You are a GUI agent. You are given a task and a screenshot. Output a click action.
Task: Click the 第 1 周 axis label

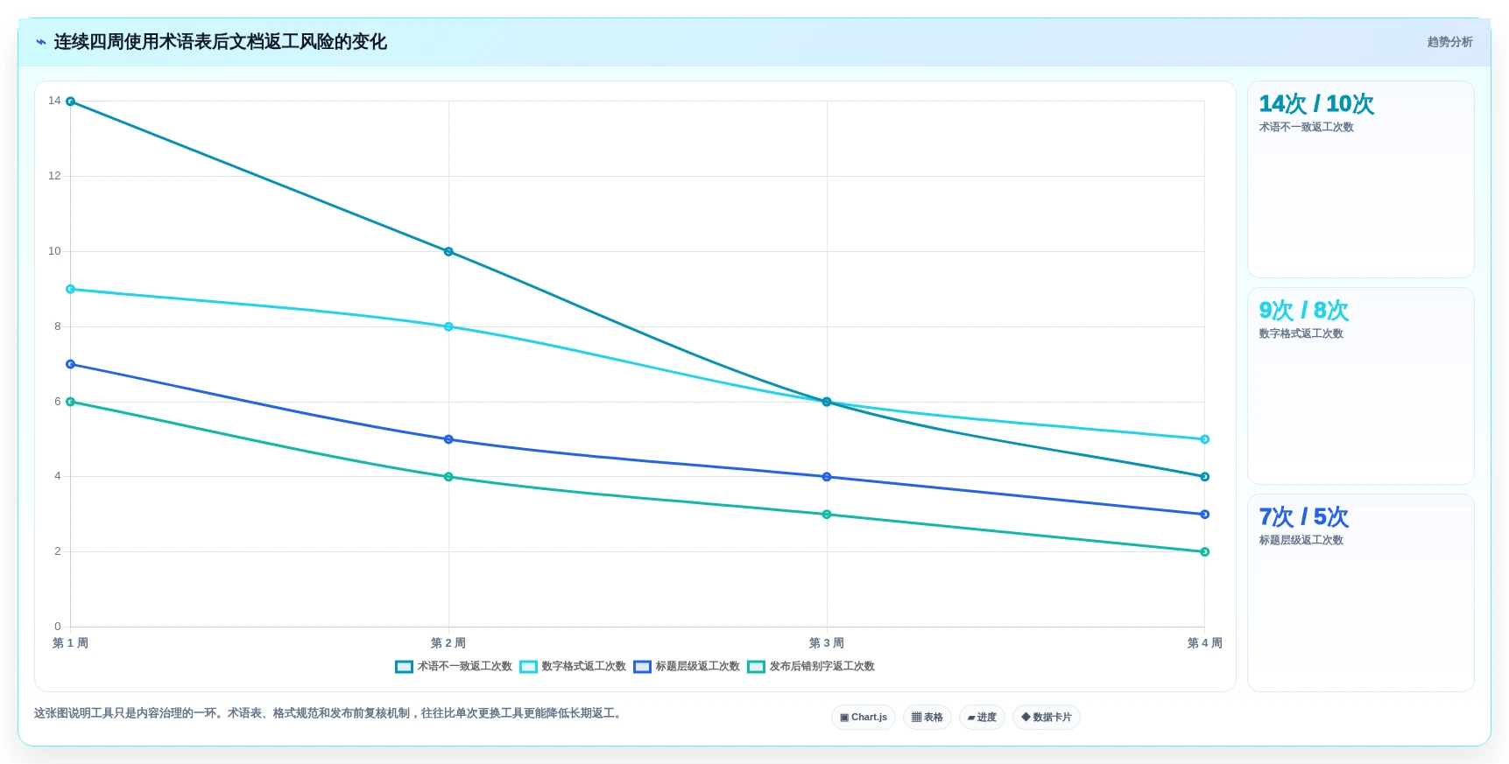pyautogui.click(x=70, y=643)
